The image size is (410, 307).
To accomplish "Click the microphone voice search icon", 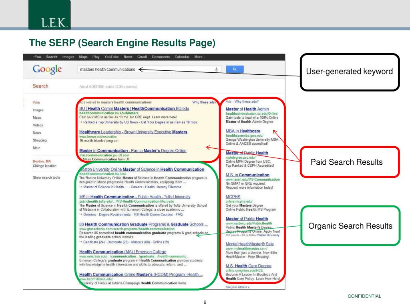I will pyautogui.click(x=216, y=70).
